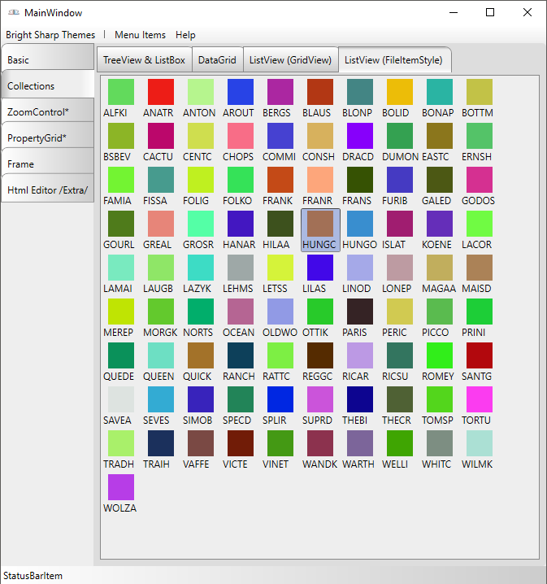Open the Menu Items menu
Viewport: 547px width, 584px height.
pyautogui.click(x=140, y=35)
